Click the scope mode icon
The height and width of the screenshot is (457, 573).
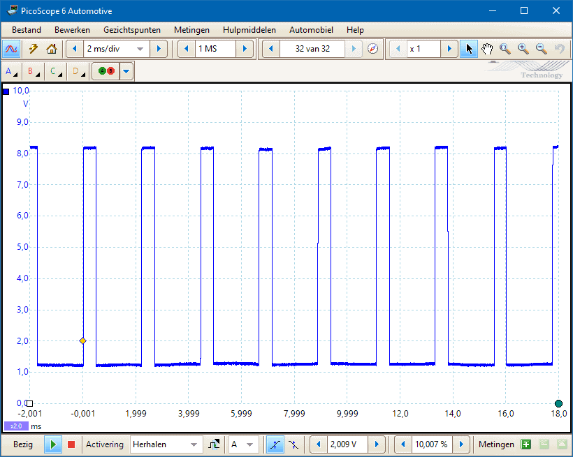coord(11,49)
